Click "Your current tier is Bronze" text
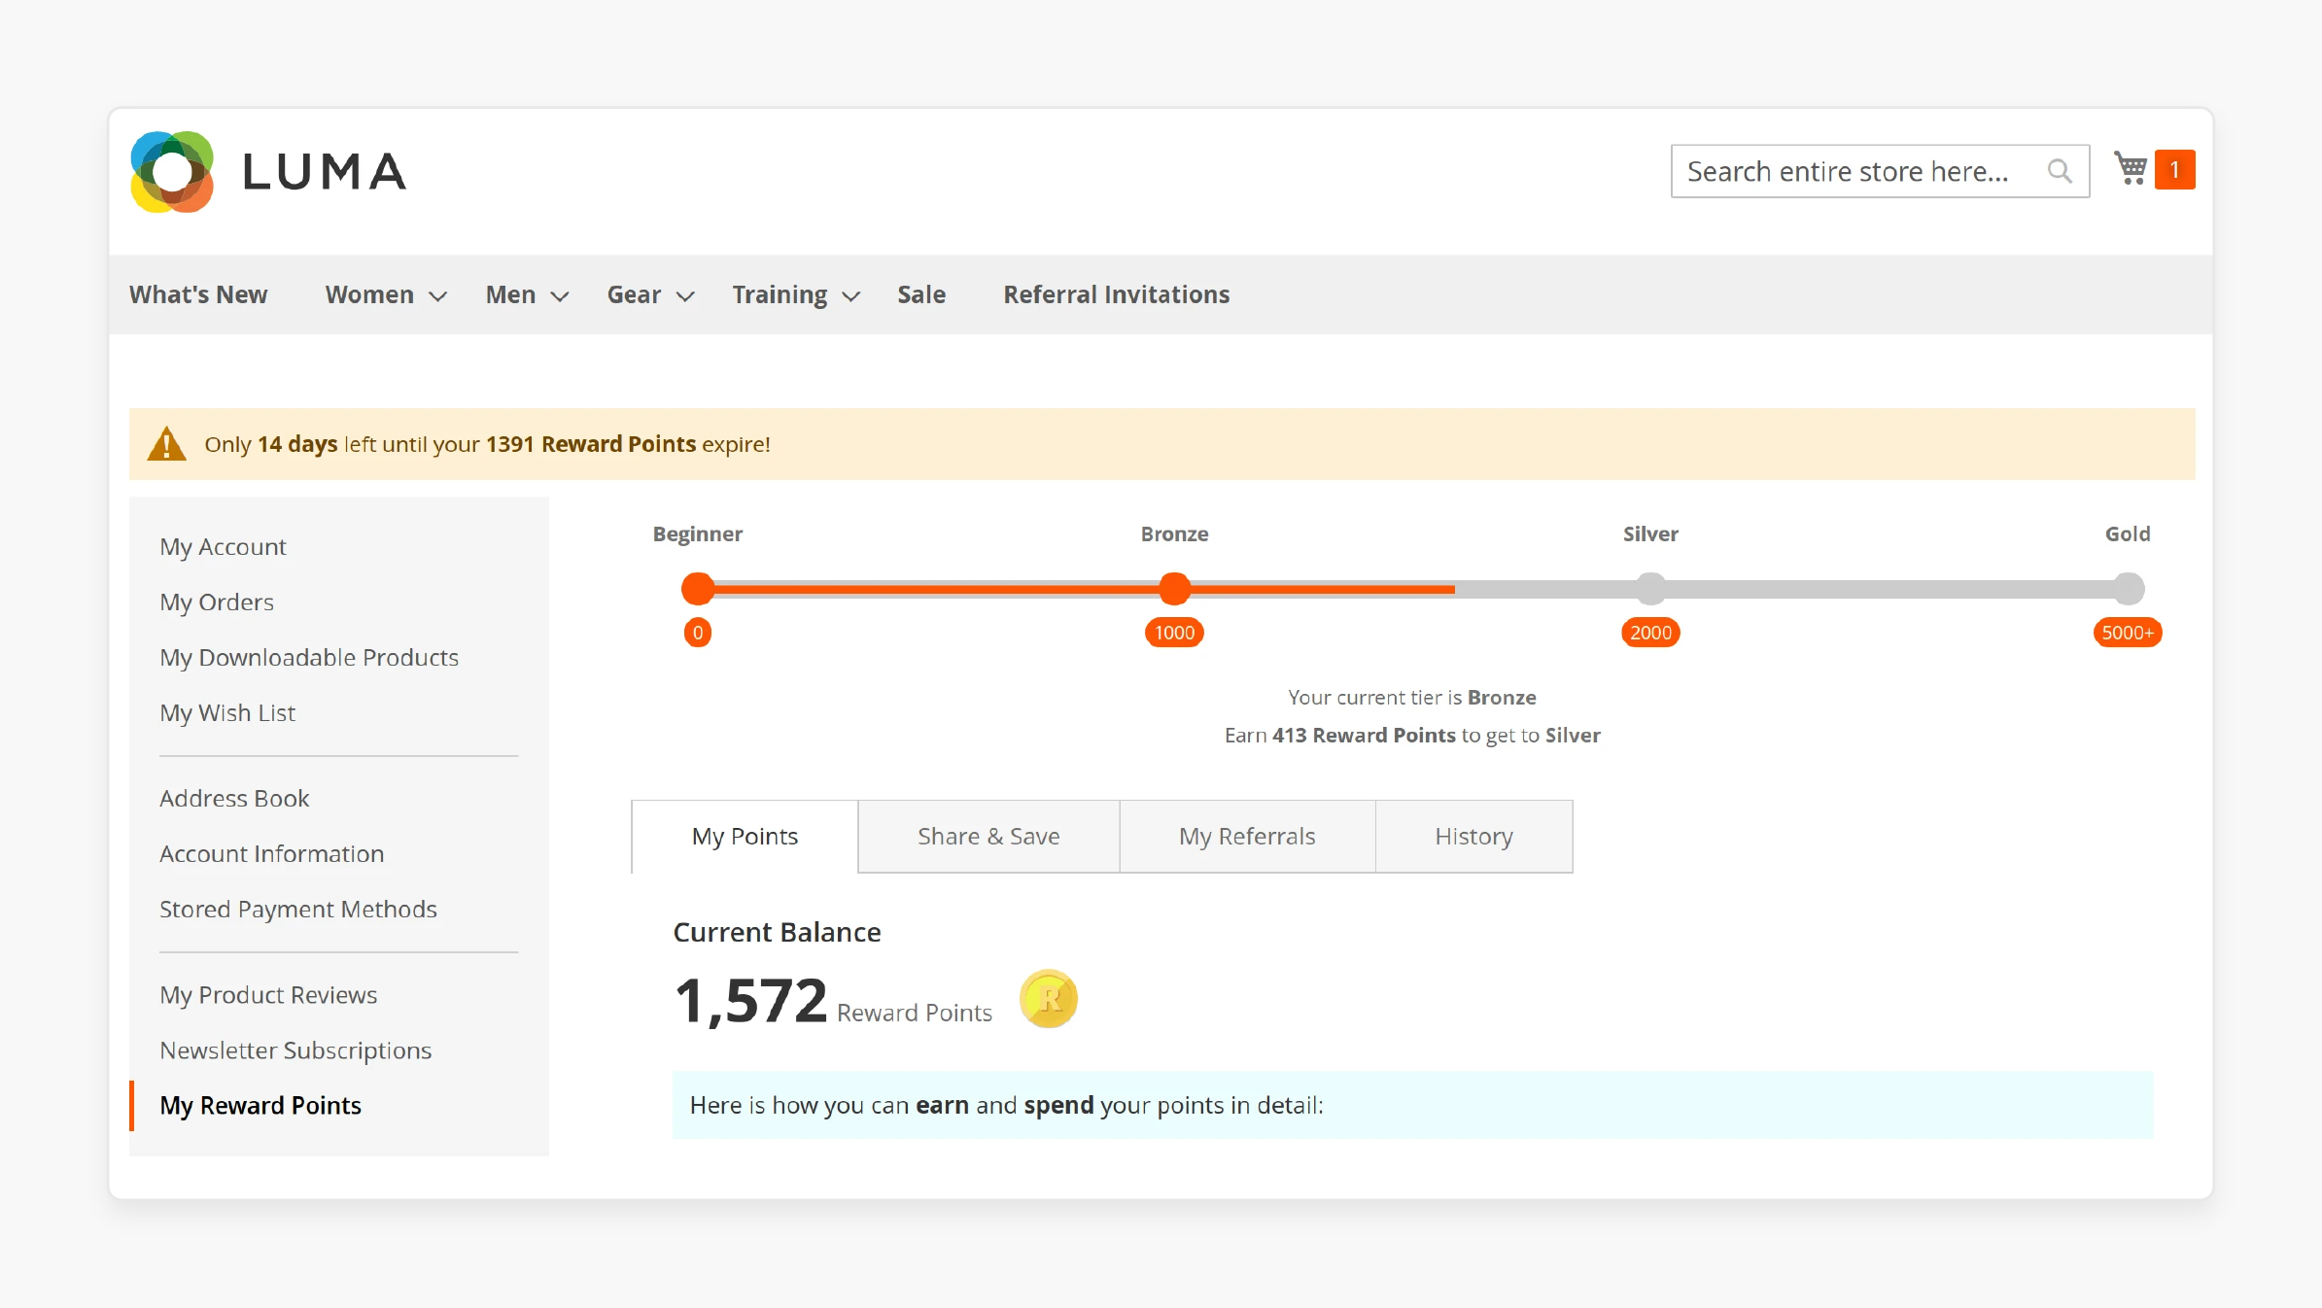Viewport: 2322px width, 1308px height. coord(1412,697)
